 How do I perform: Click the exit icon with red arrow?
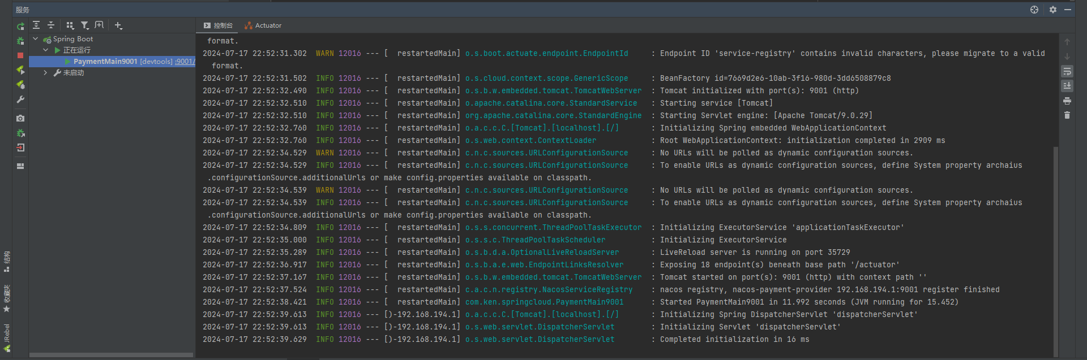pyautogui.click(x=20, y=148)
